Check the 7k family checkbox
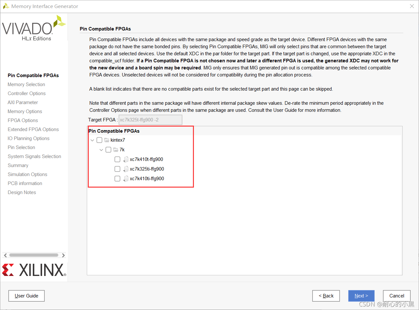Screen dimensions: 419x310 [x=108, y=150]
